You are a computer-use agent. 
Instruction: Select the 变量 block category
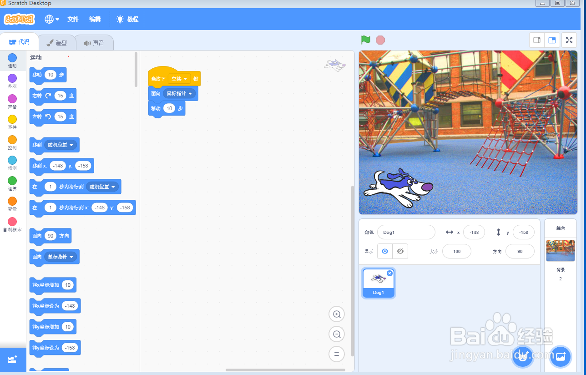(x=12, y=204)
